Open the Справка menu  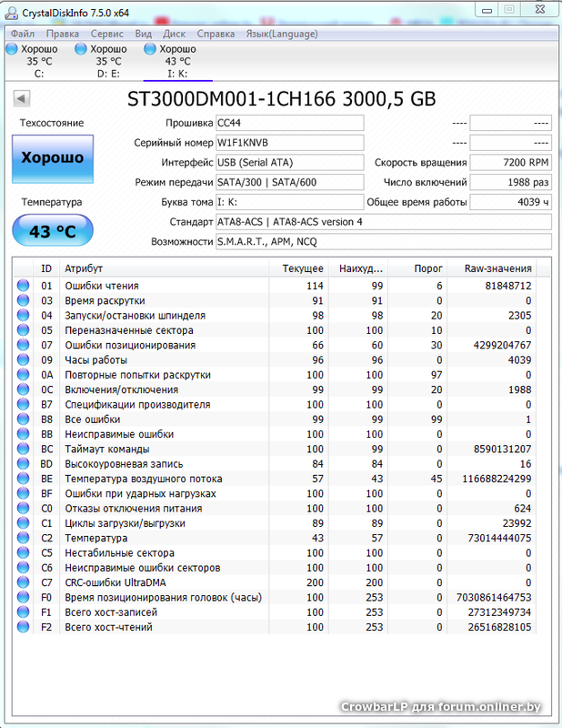216,34
